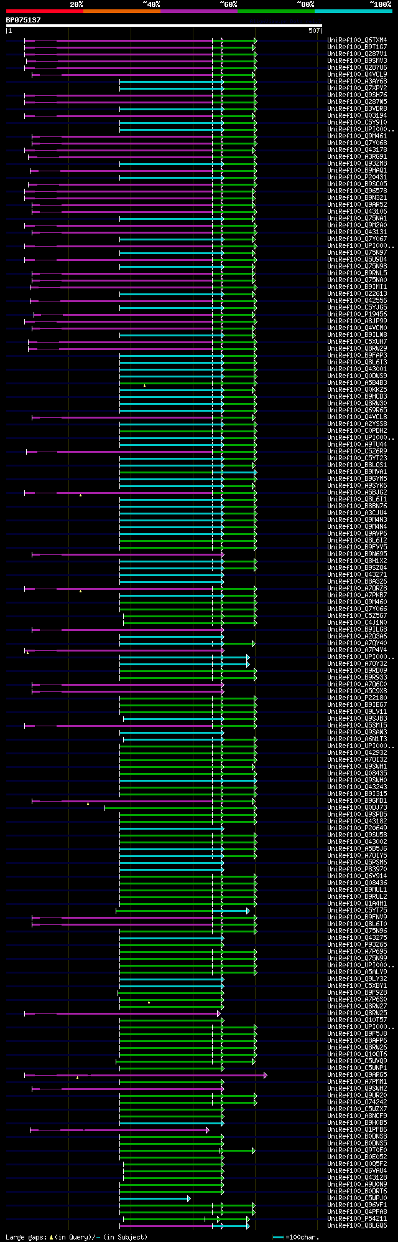Click the purple ~60% identity legend segment

(198, 11)
